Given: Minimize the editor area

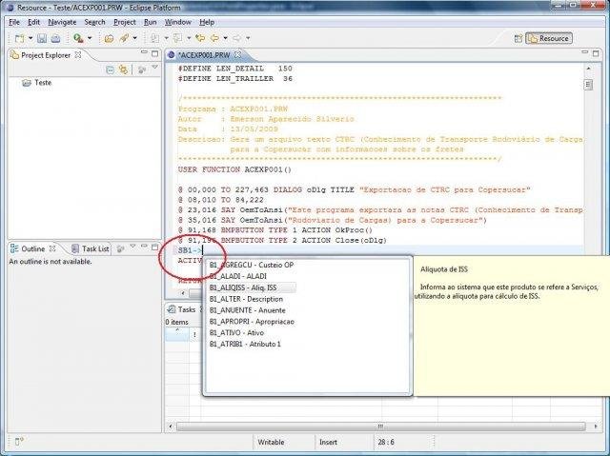Looking at the screenshot, I should coord(584,52).
